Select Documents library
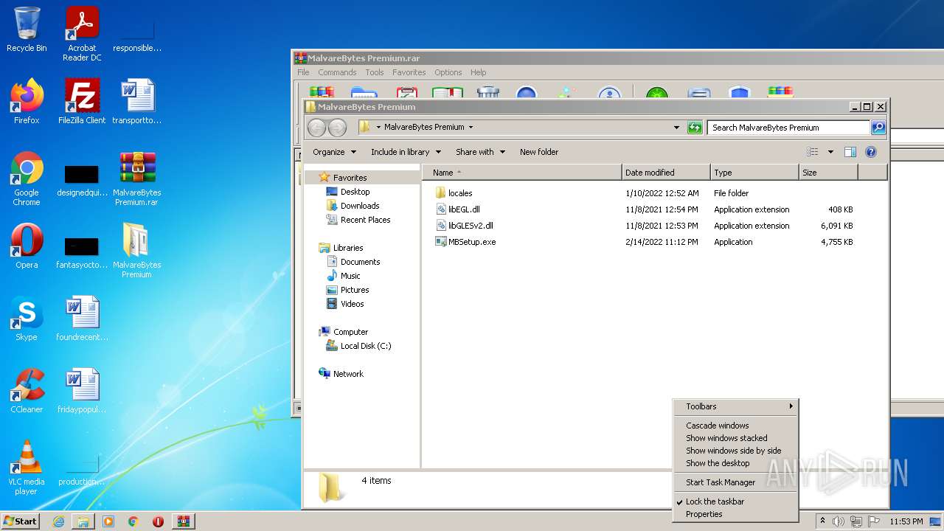The height and width of the screenshot is (531, 944). 360,262
